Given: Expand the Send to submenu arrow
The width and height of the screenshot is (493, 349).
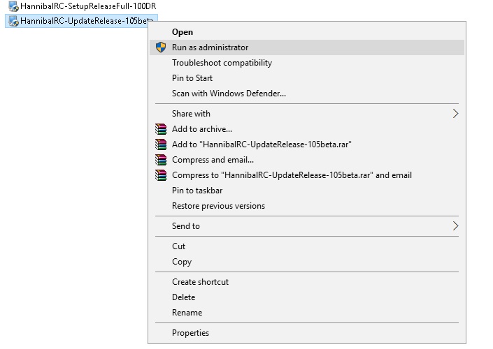Looking at the screenshot, I should (455, 226).
